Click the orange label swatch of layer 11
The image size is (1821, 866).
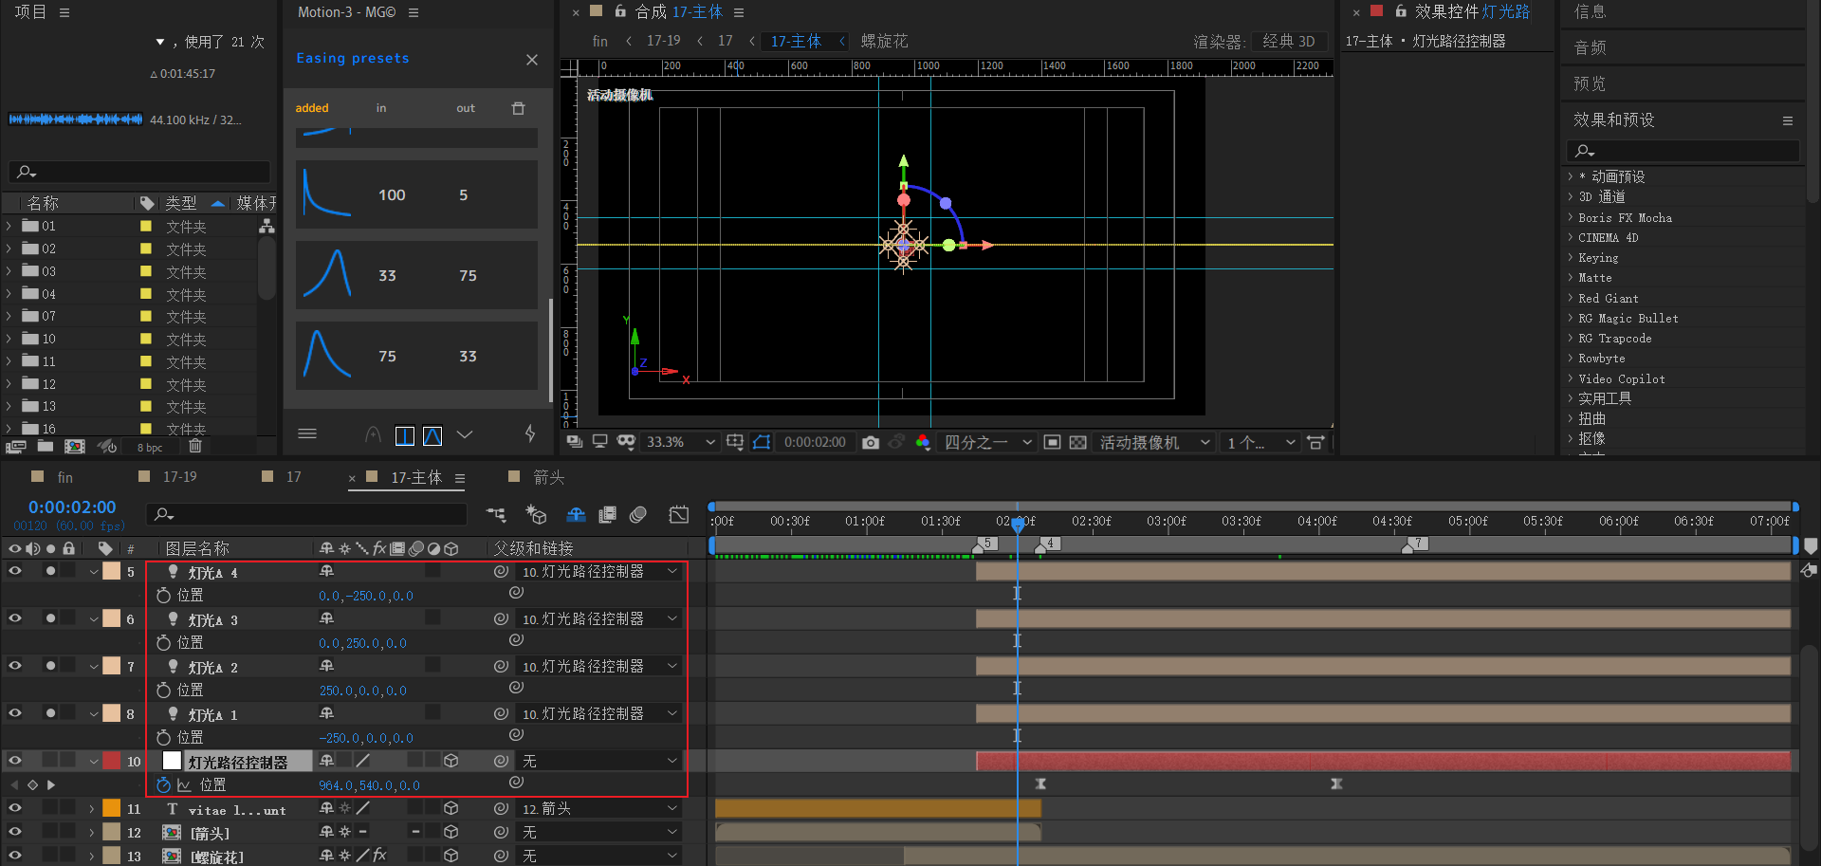(x=112, y=808)
